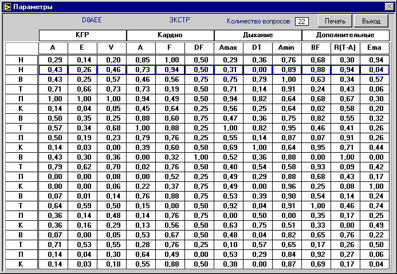This screenshot has height=274, width=397.
Task: Select the cell containing 0,28
Action: pos(141,245)
